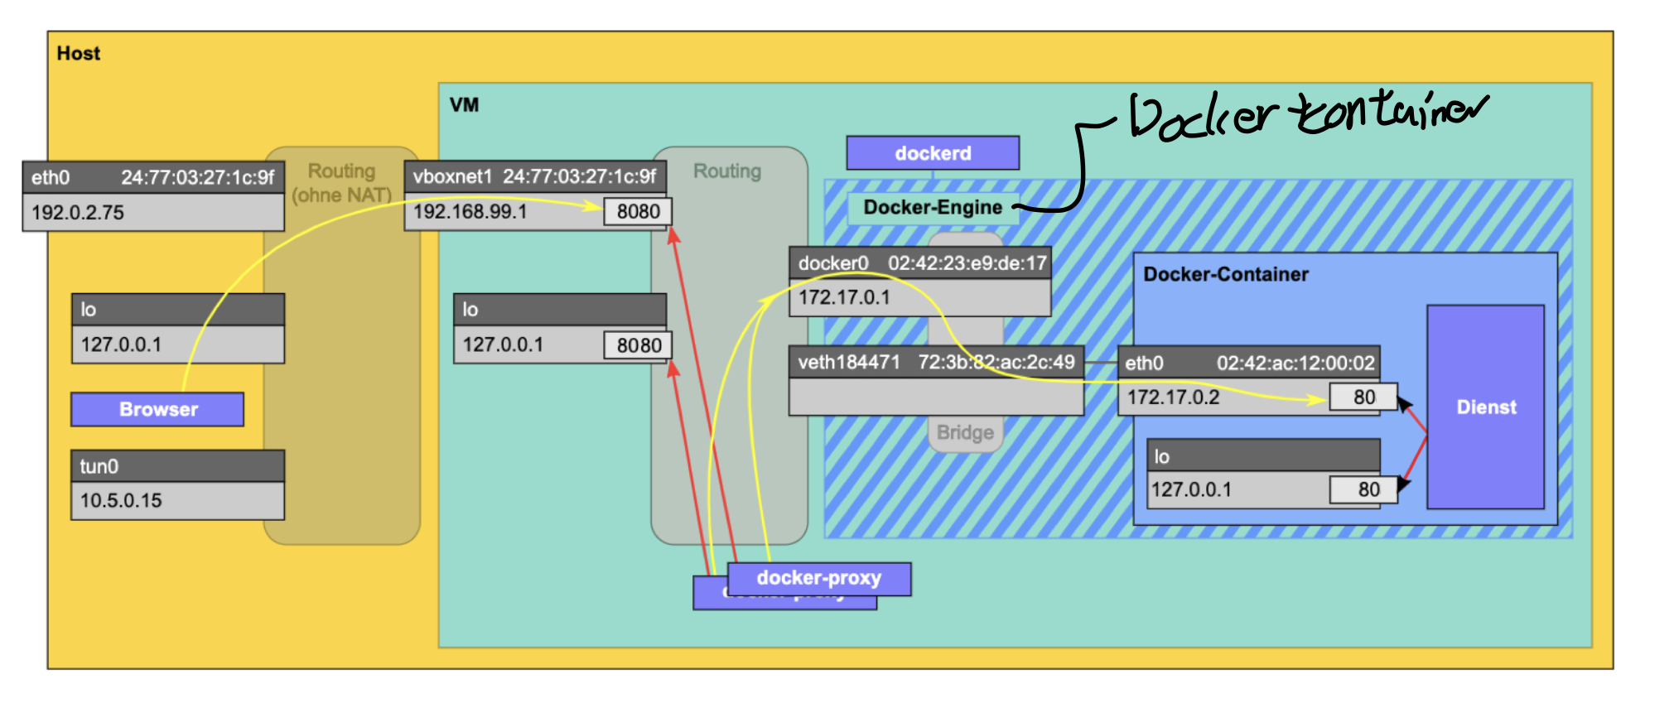Select IP address 192.168.99.1
The image size is (1674, 708).
click(470, 212)
